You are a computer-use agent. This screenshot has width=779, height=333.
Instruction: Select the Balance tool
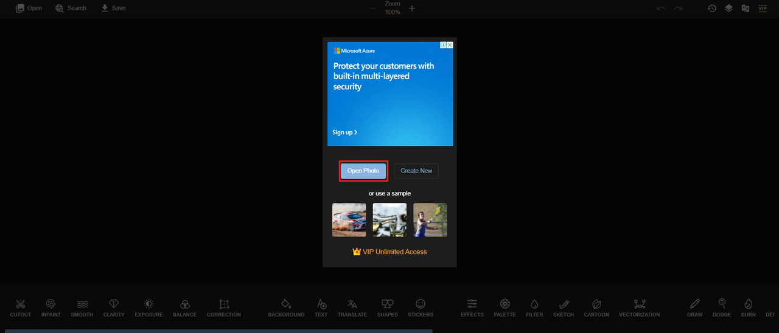point(185,308)
